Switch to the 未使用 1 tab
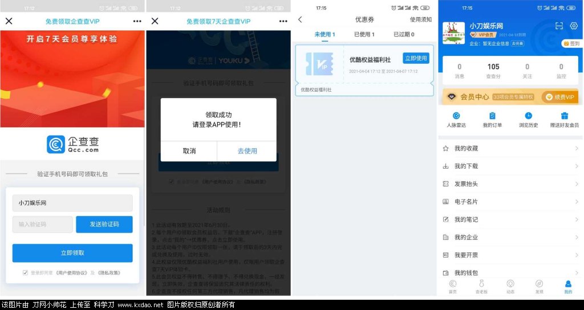584x310 pixels. (325, 35)
